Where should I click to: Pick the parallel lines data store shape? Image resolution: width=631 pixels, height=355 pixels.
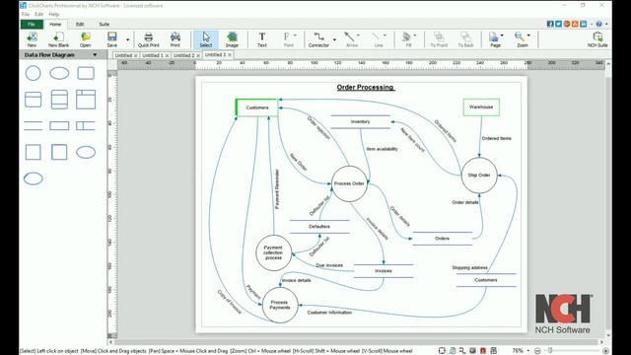pyautogui.click(x=33, y=125)
